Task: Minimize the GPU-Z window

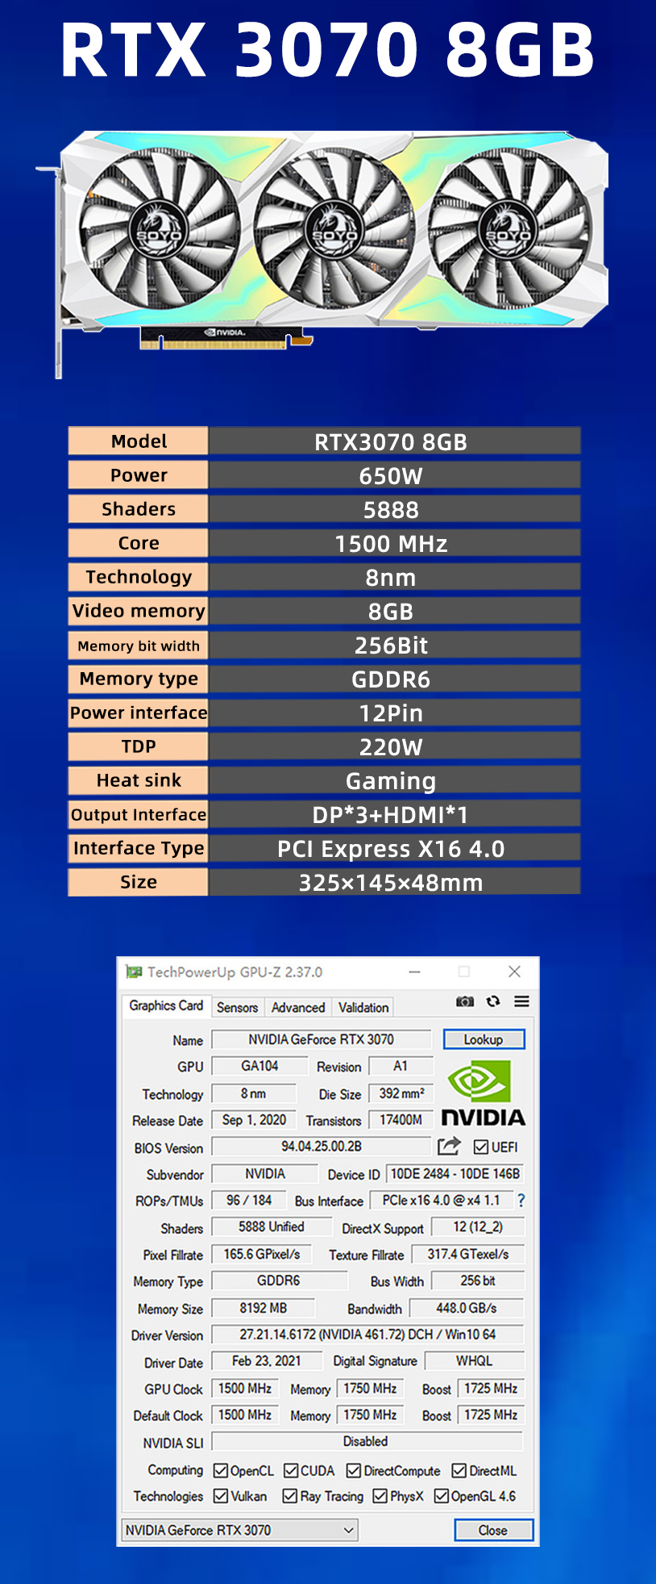Action: [x=414, y=972]
